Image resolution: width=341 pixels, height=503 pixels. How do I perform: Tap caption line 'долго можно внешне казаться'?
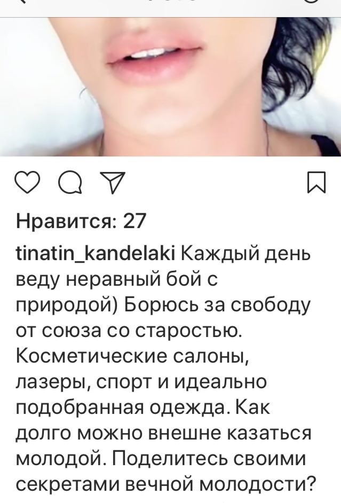coord(163,434)
